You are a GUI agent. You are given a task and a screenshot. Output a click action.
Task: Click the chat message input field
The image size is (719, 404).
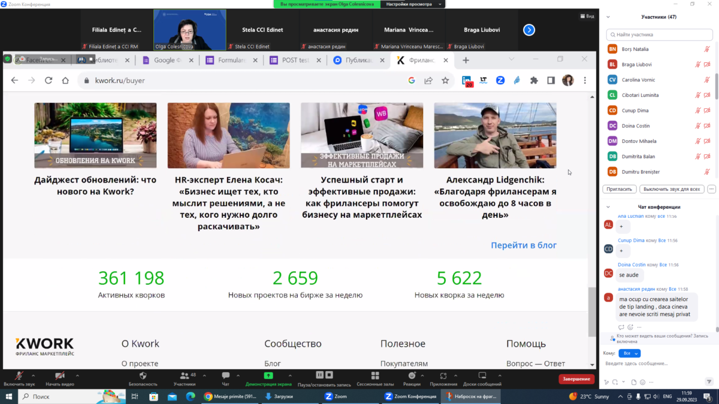[x=659, y=364]
